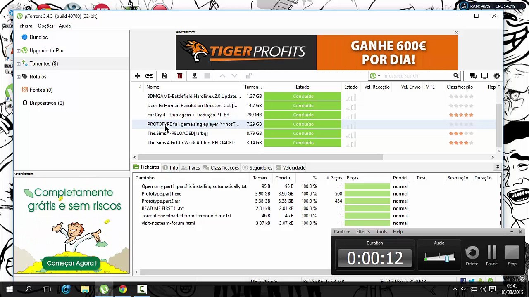The image size is (529, 297).
Task: Move torrent down in queue
Action: 234,76
